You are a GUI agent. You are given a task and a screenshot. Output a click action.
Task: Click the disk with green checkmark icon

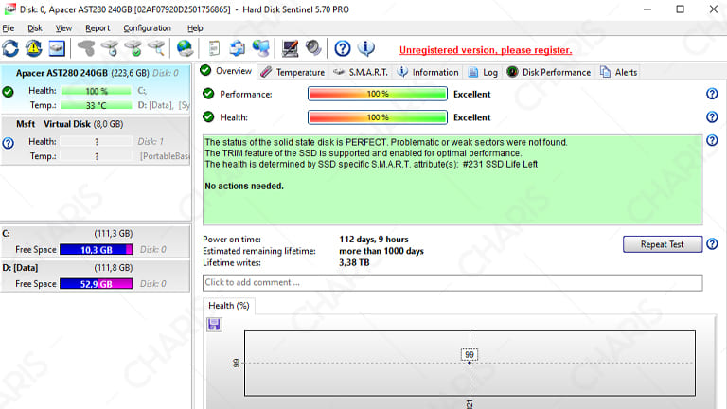[x=133, y=48]
